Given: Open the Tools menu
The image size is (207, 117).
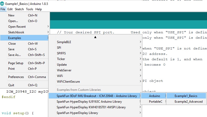Looking at the screenshot, I should click(29, 9).
